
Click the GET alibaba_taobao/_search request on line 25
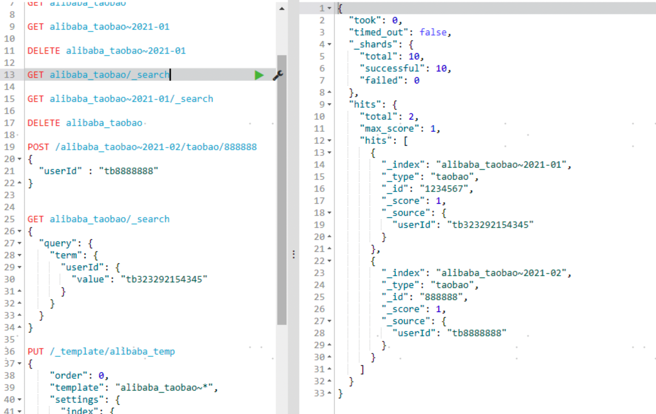tap(99, 219)
